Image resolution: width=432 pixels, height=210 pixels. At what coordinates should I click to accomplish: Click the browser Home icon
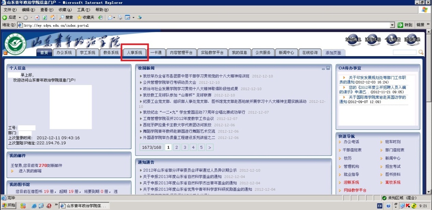[53, 17]
